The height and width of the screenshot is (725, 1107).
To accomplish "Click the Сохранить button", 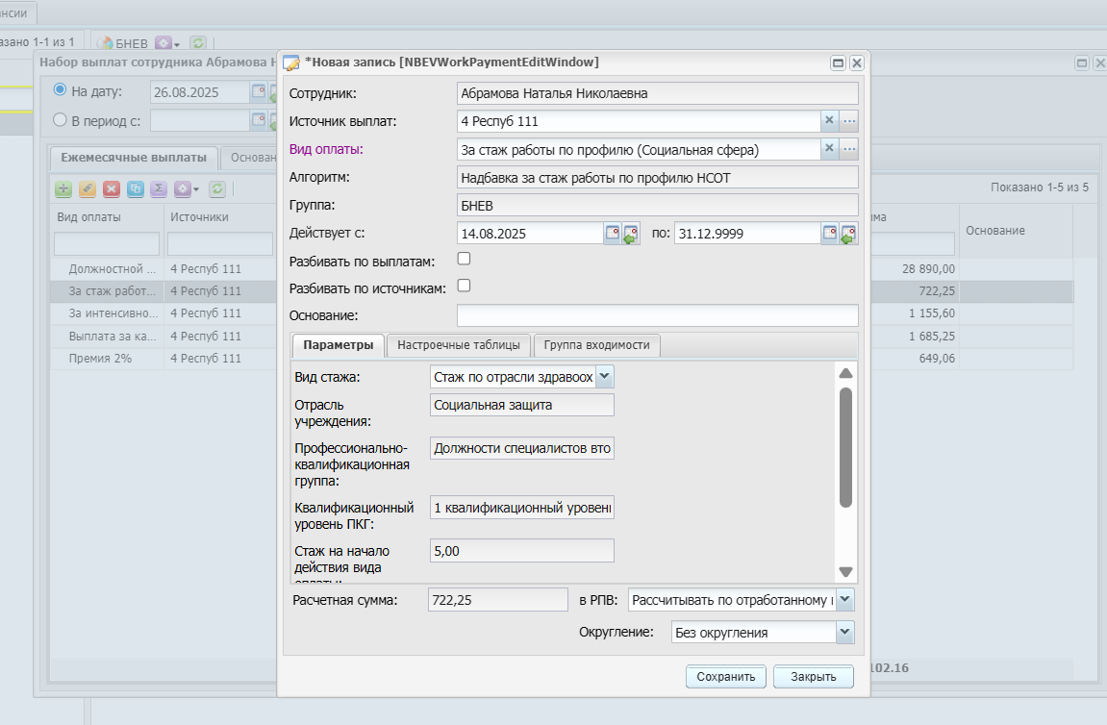I will point(726,676).
